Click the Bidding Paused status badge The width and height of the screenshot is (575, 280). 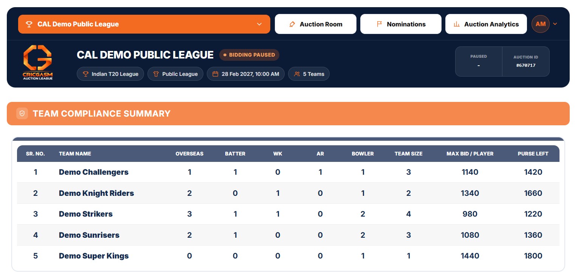249,55
